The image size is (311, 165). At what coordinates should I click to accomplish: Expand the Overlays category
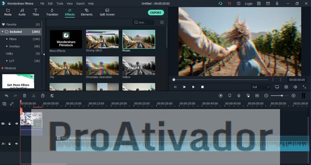(7, 46)
